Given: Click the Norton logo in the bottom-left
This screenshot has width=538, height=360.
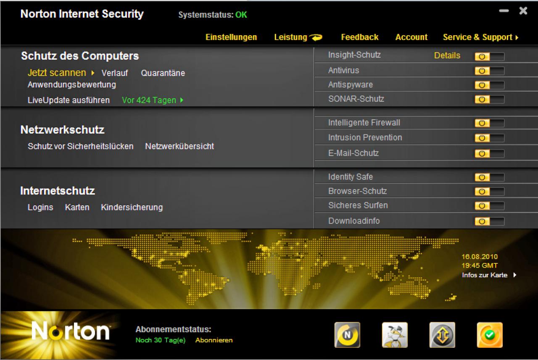Looking at the screenshot, I should (x=71, y=331).
